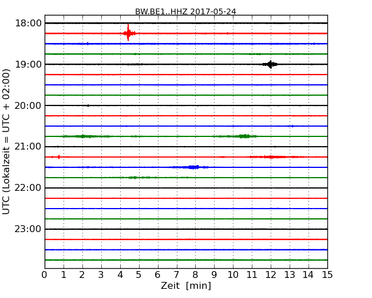Click the small red blip near minute 9.7 after 18:00
Screen dimensions: 372x298
pyautogui.click(x=228, y=33)
